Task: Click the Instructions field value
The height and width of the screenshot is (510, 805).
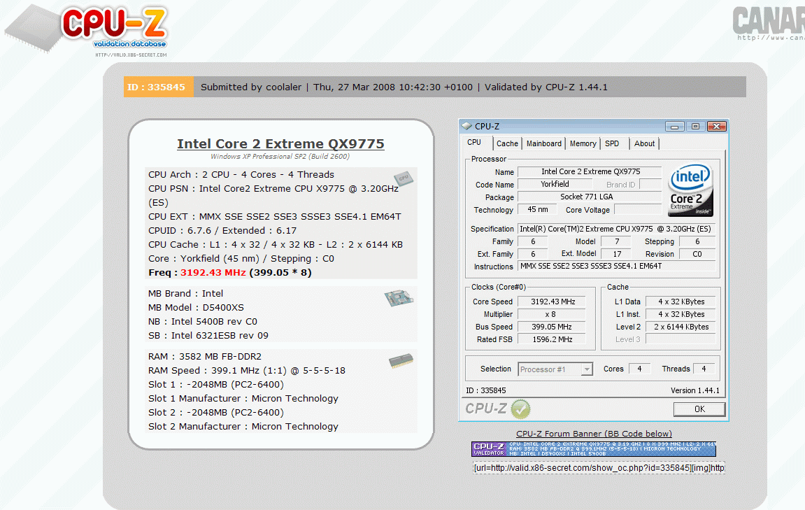Action: coord(617,266)
